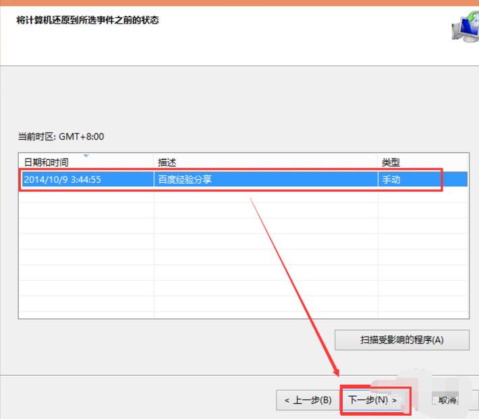Click divider between 描述 and 类型 headers
The image size is (479, 419).
[378, 163]
